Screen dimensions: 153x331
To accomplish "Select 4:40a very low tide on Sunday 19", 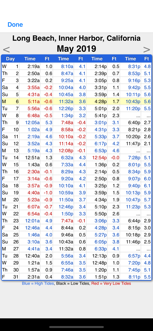I will click(34, 193).
